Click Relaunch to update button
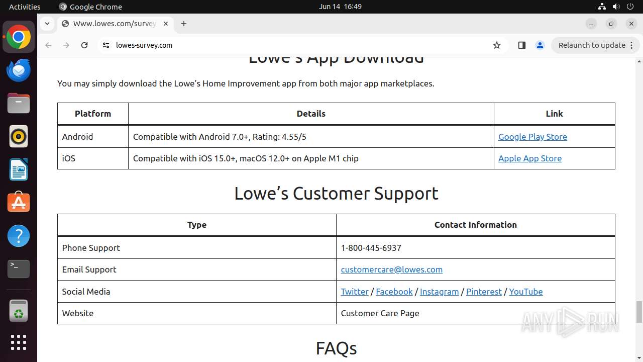643x362 pixels. (595, 45)
